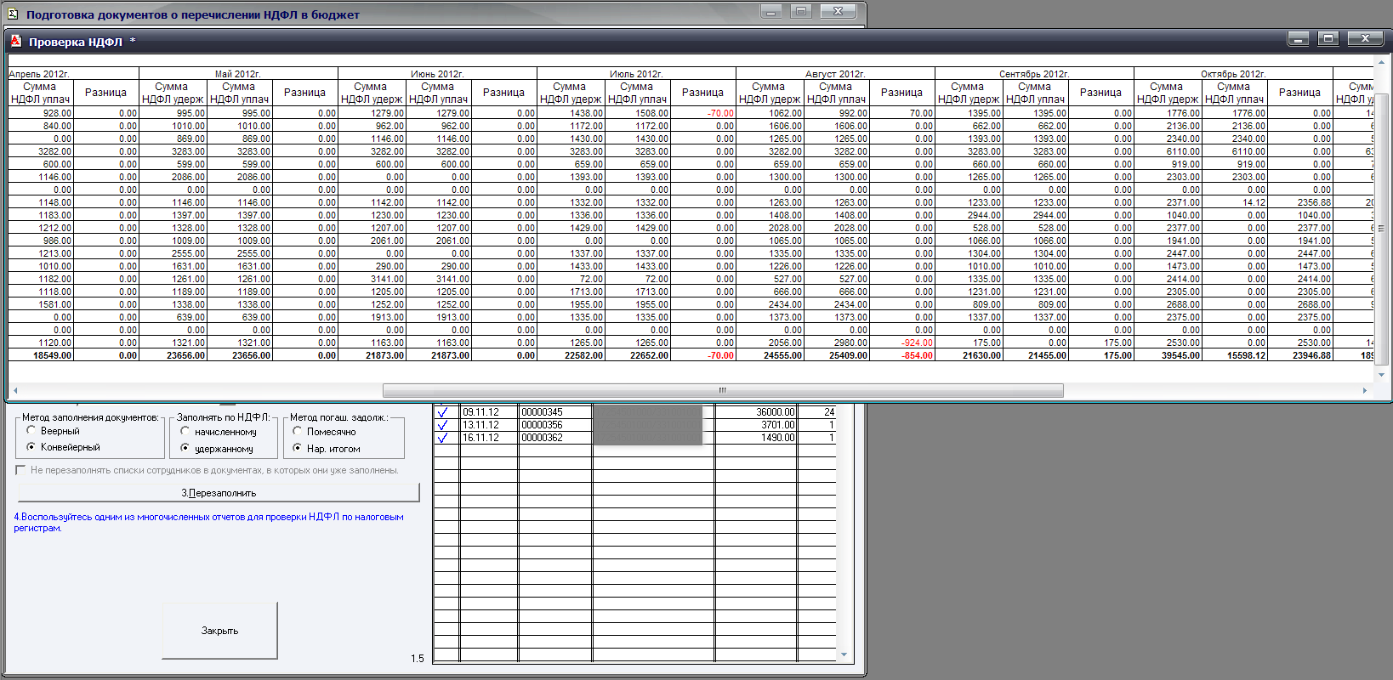Screen dimensions: 1393x680
Task: Click the 3.Перезаполнить button
Action: tap(219, 493)
